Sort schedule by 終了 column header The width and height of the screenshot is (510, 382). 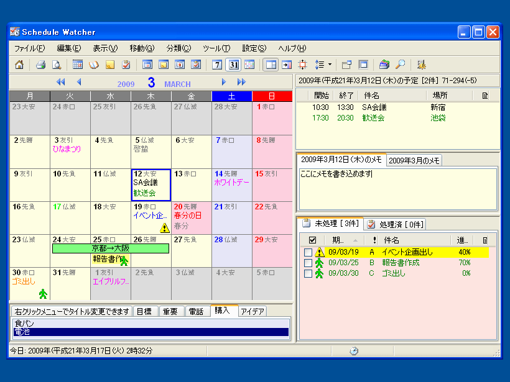pyautogui.click(x=346, y=96)
